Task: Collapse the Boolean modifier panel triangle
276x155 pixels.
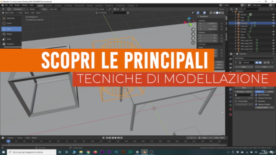Action: [x=236, y=62]
